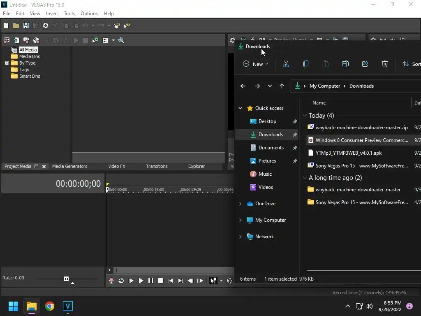The width and height of the screenshot is (421, 316).
Task: Go back with Explorer back arrow
Action: (x=243, y=86)
